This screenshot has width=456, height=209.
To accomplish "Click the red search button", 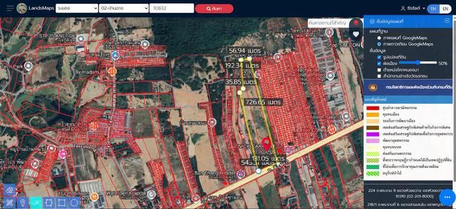I will click(x=214, y=9).
